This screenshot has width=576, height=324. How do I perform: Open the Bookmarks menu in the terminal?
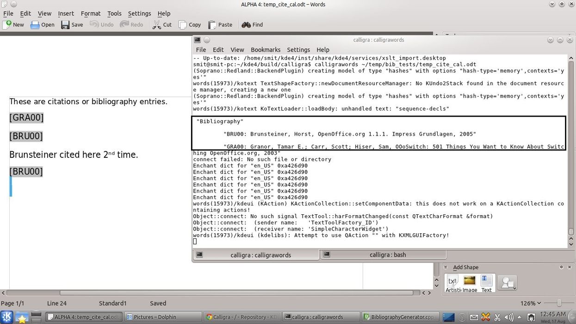[265, 50]
